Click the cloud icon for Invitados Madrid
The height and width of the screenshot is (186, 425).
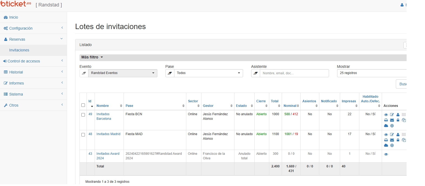386,145
